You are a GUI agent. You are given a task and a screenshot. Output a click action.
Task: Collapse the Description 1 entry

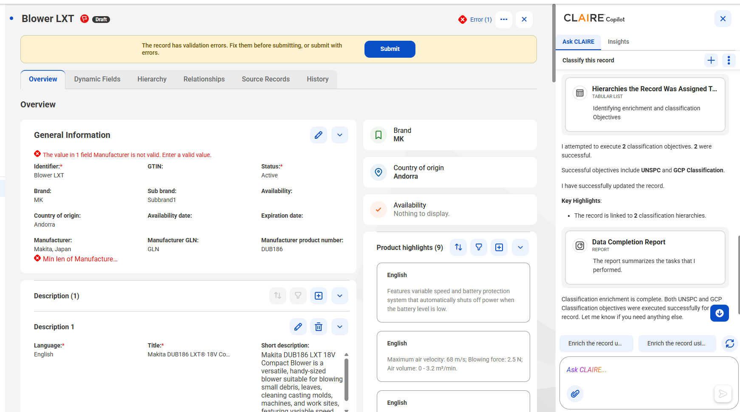pyautogui.click(x=340, y=327)
